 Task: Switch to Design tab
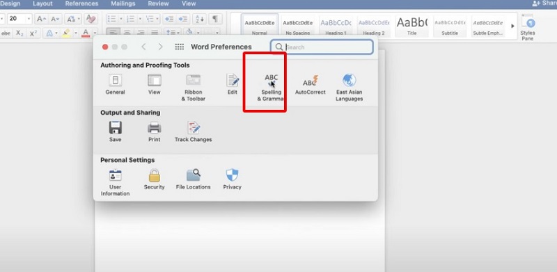[x=10, y=3]
